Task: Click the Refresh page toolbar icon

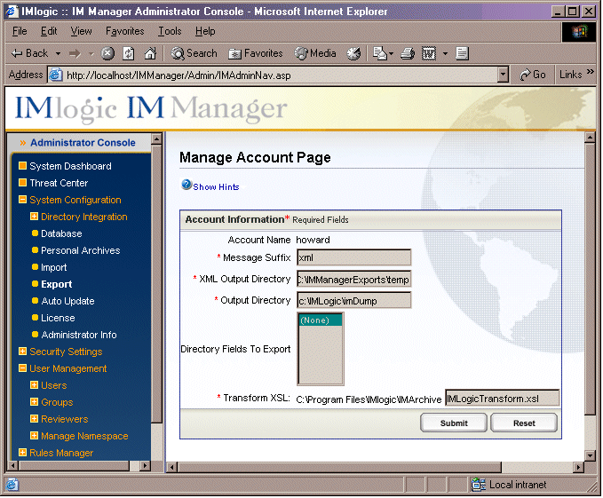Action: [129, 53]
